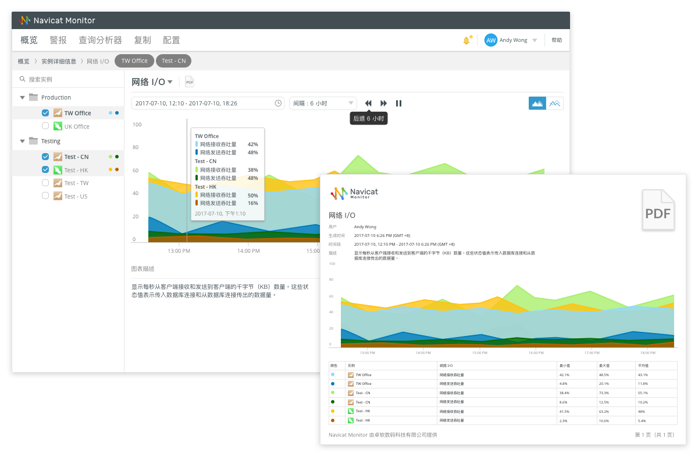Select the Production group label
This screenshot has width=698, height=460.
coord(56,97)
